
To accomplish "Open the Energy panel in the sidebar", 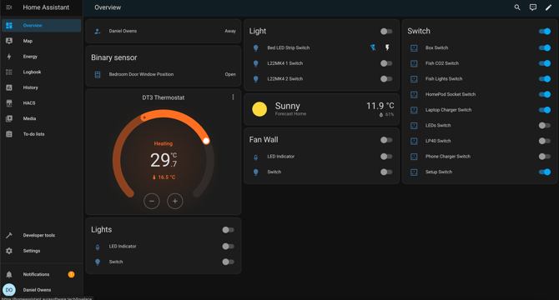I will tap(42, 57).
